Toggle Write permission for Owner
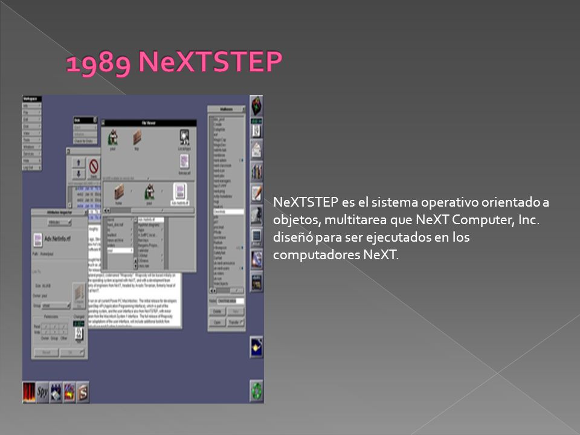Screen dimensions: 580x435 pos(45,332)
